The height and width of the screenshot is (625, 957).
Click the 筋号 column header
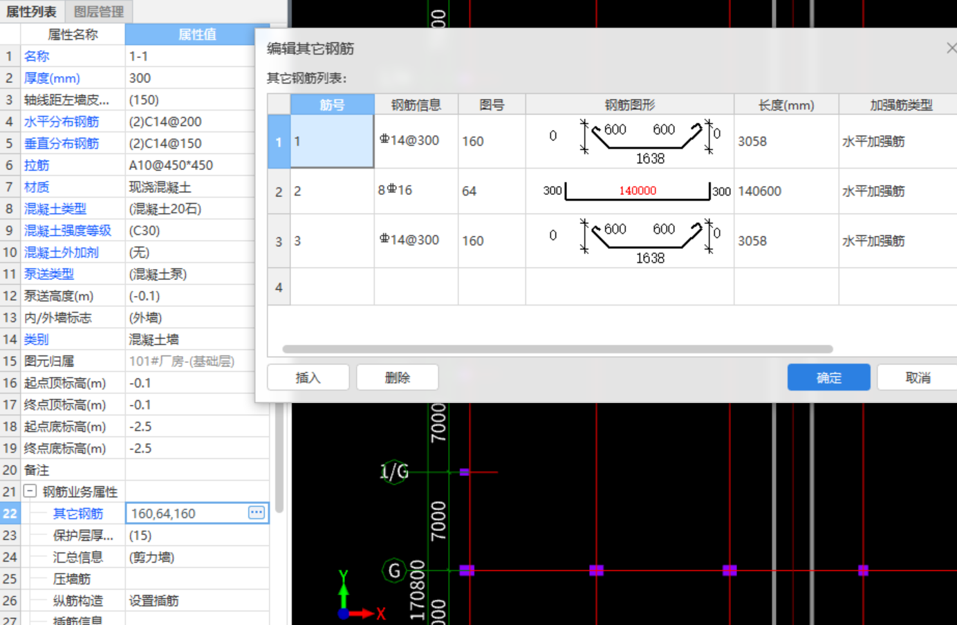(332, 104)
